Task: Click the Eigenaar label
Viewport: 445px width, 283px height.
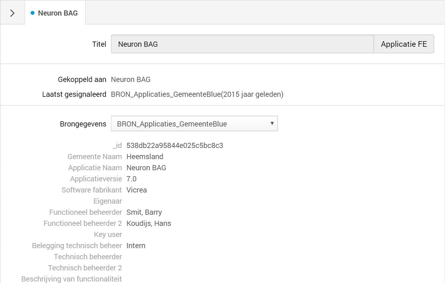Action: (x=108, y=201)
